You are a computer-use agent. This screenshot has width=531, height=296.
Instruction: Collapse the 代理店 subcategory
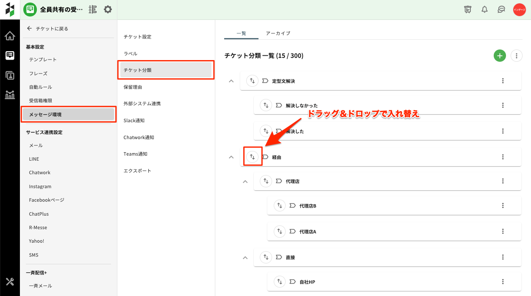245,181
